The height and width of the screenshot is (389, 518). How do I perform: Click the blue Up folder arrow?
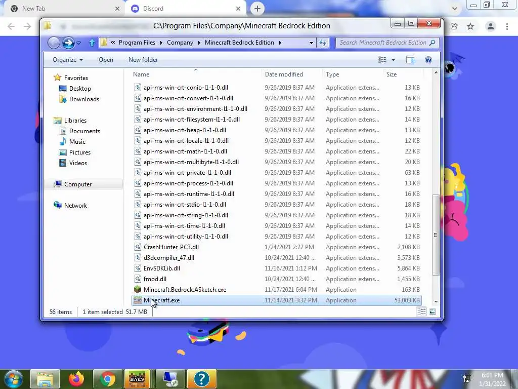92,43
